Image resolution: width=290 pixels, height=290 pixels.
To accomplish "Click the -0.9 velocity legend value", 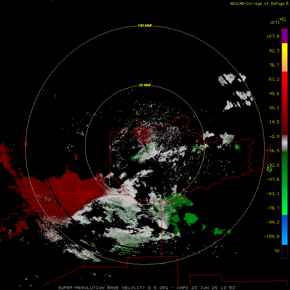I will (274, 137).
